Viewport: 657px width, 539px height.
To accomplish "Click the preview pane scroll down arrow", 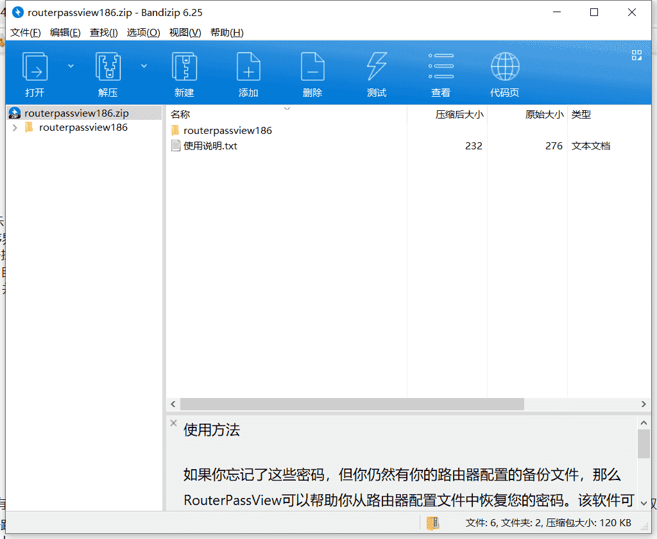I will 644,503.
